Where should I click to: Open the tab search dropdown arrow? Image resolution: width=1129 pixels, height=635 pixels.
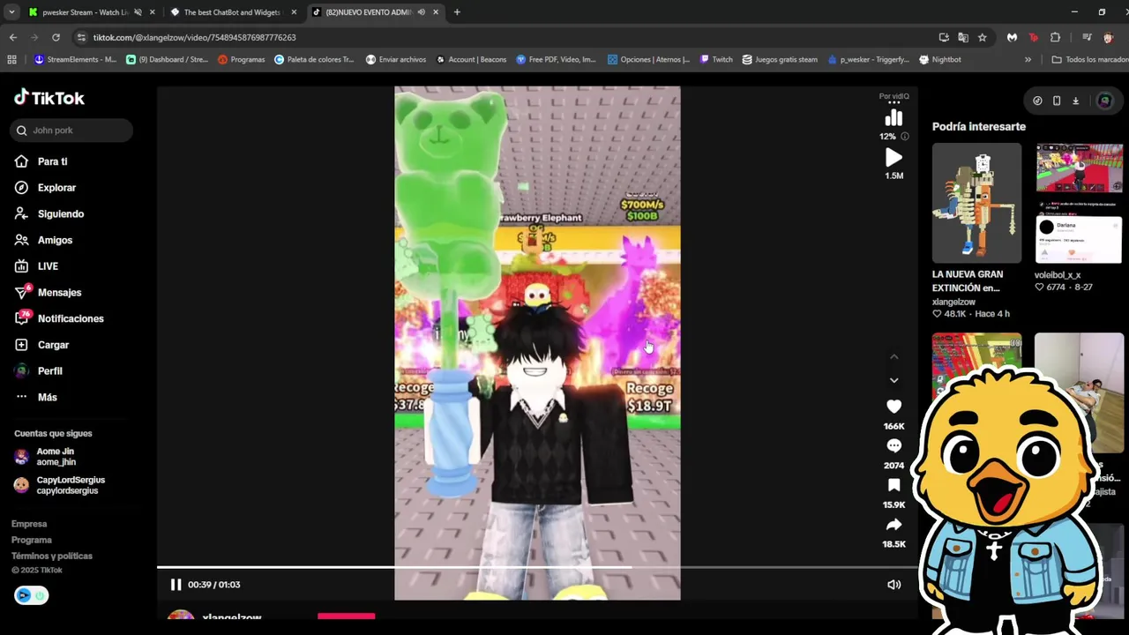click(x=11, y=12)
